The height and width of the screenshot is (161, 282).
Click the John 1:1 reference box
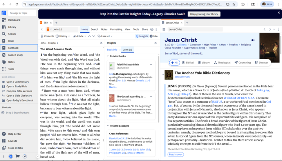(65, 29)
